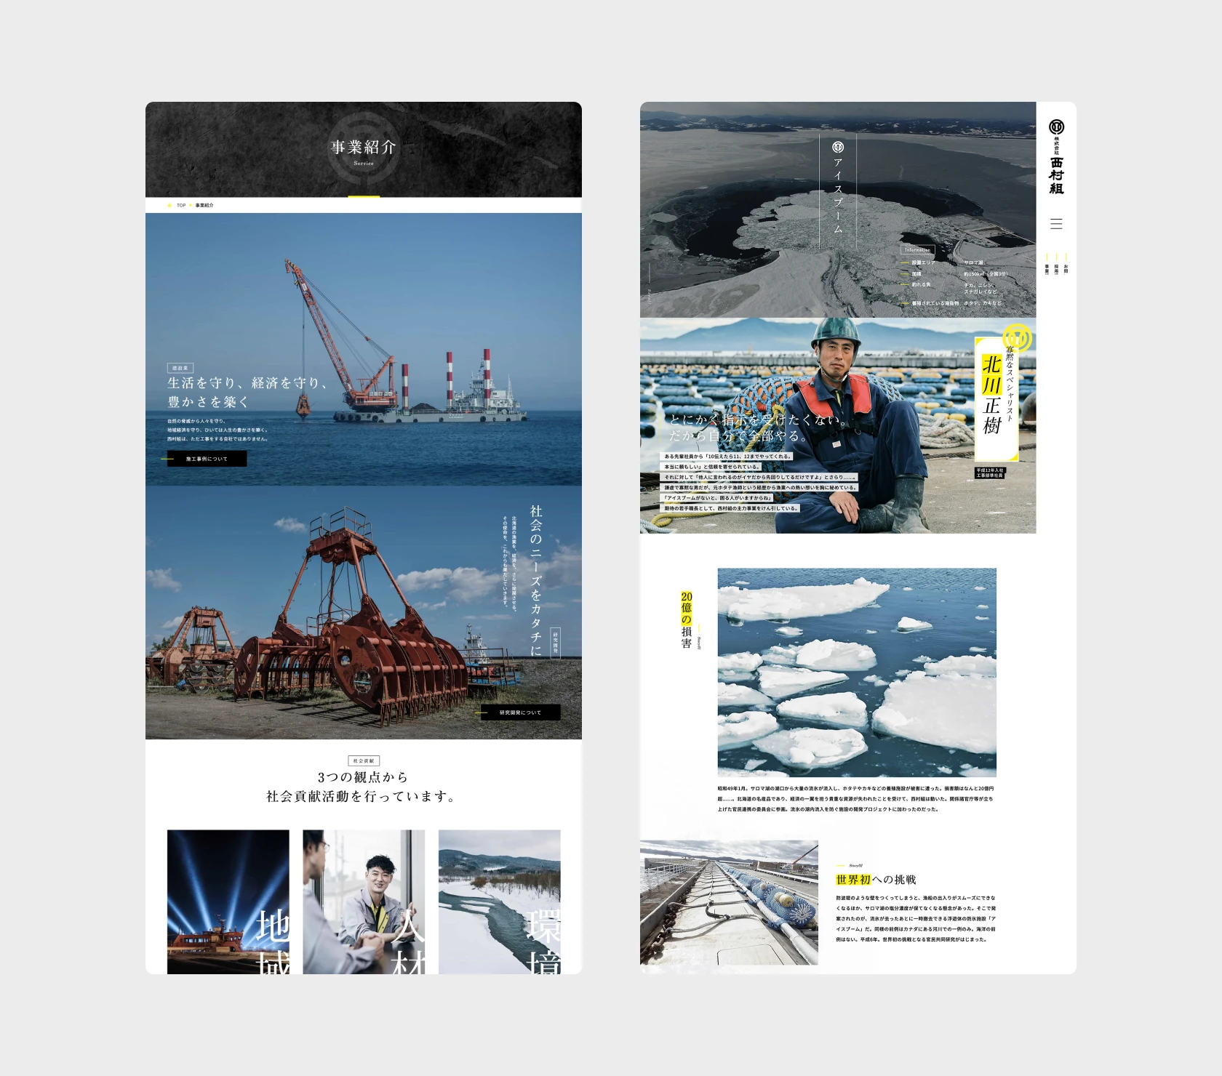
Task: Click the お問 sidebar nav item
Action: click(1066, 264)
